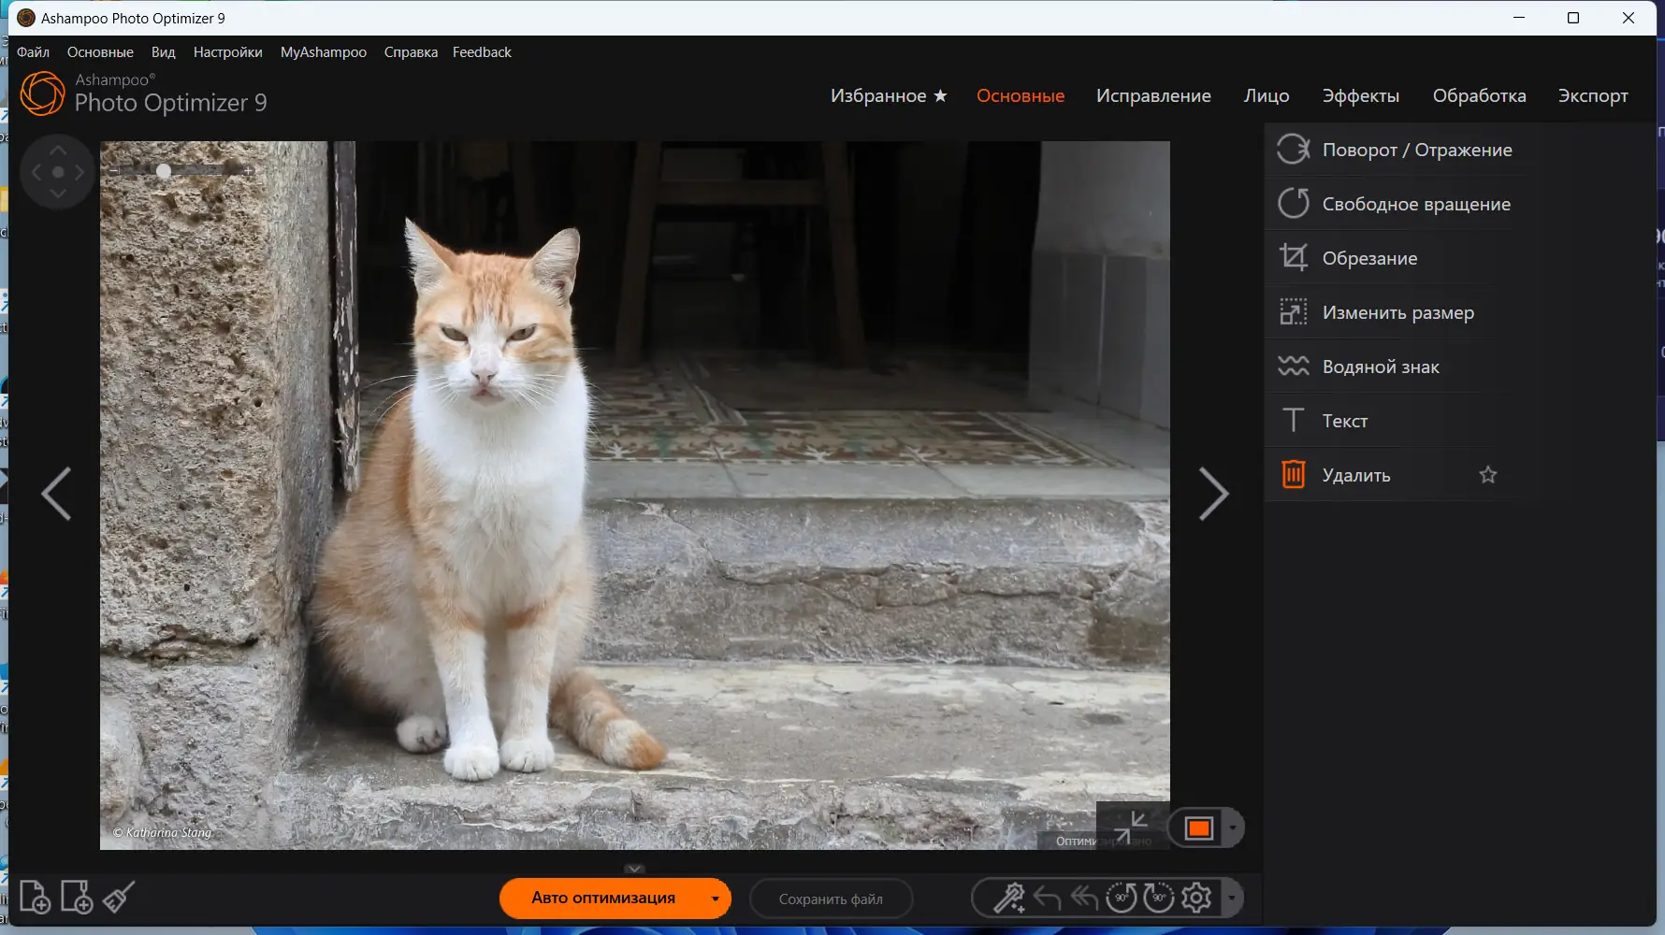Open the Изменить размер tool
The height and width of the screenshot is (935, 1665).
tap(1397, 312)
